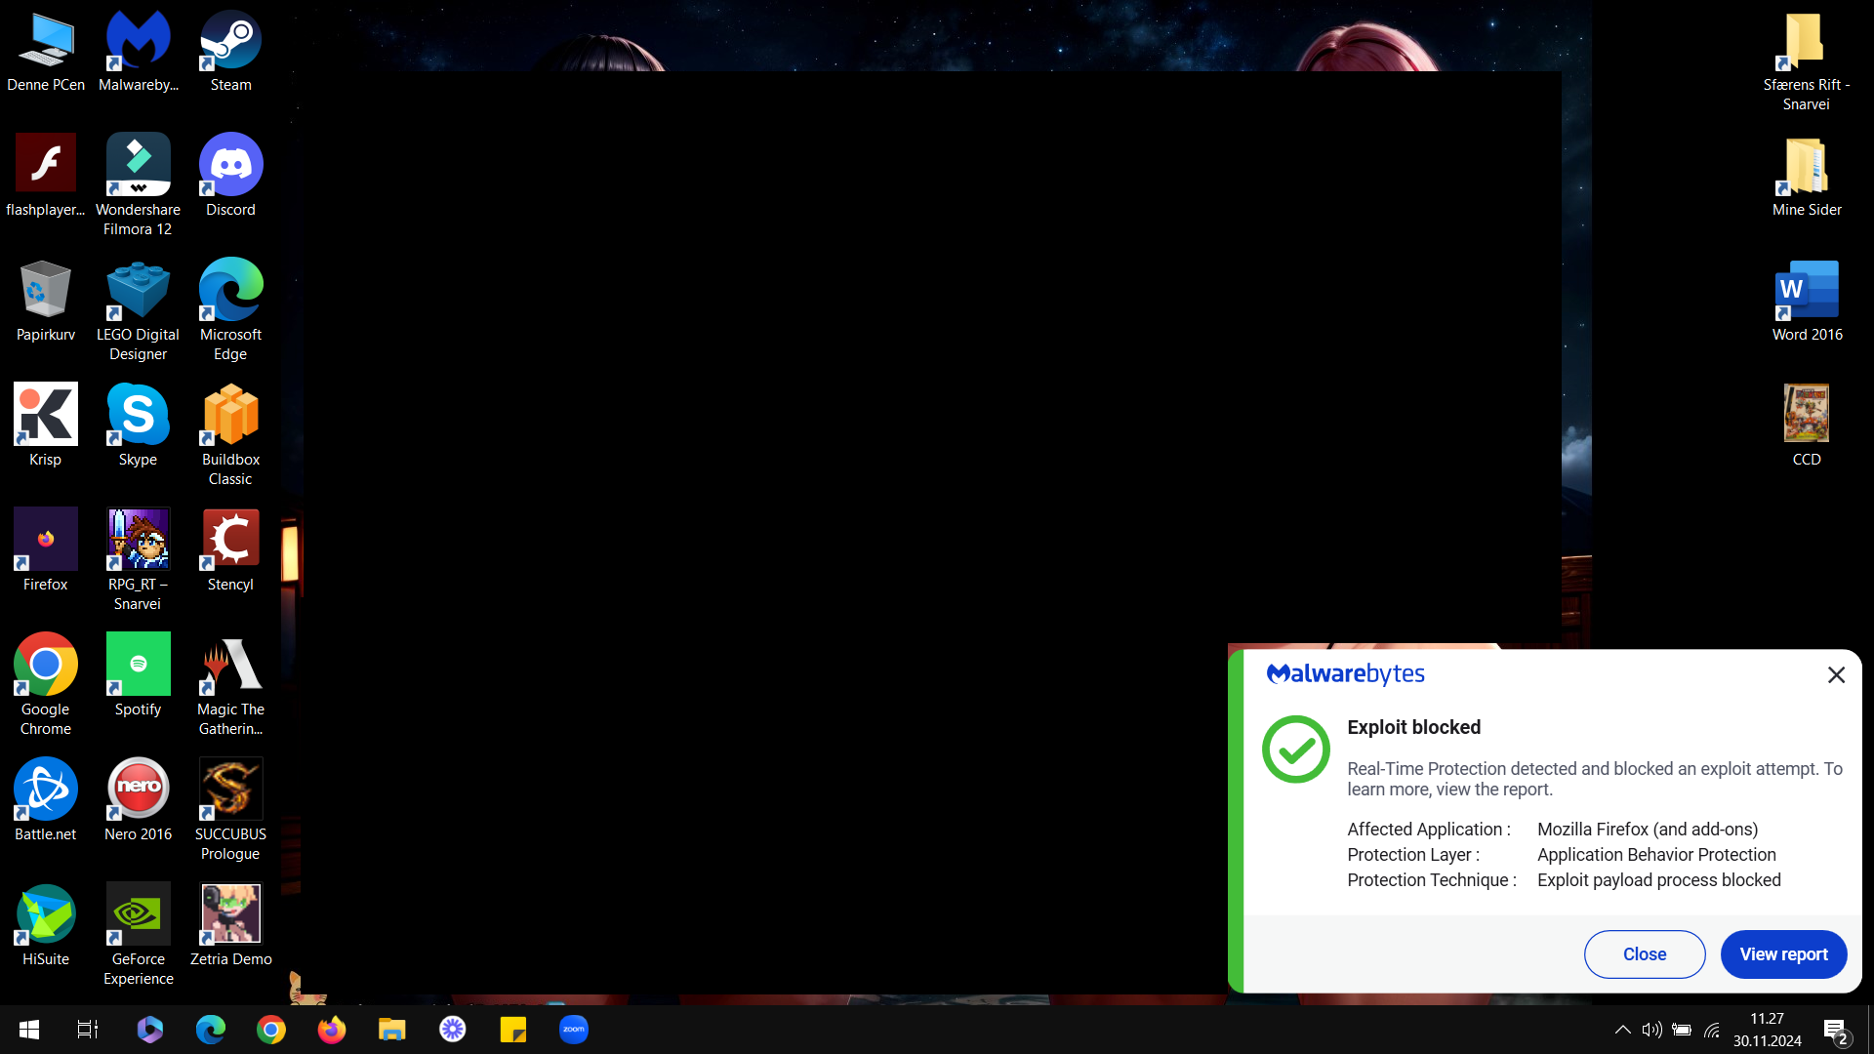The image size is (1874, 1054).
Task: Dismiss Malwarebytes notification with the X
Action: click(x=1836, y=674)
